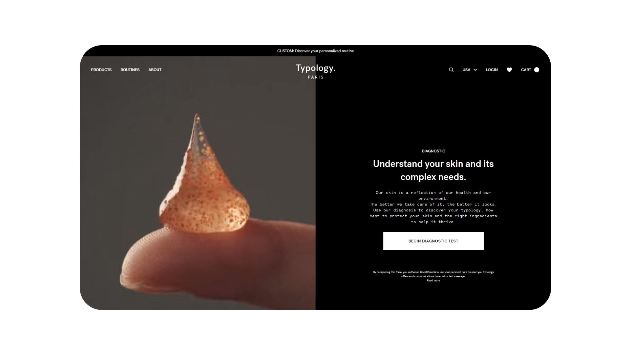
Task: Go home via the Typology logo
Action: click(x=315, y=68)
